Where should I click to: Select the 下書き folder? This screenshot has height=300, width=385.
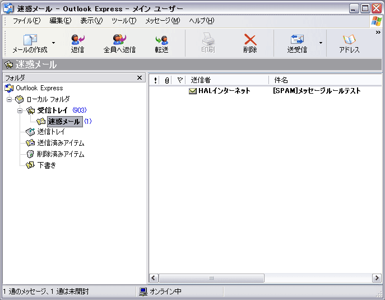[x=47, y=165]
